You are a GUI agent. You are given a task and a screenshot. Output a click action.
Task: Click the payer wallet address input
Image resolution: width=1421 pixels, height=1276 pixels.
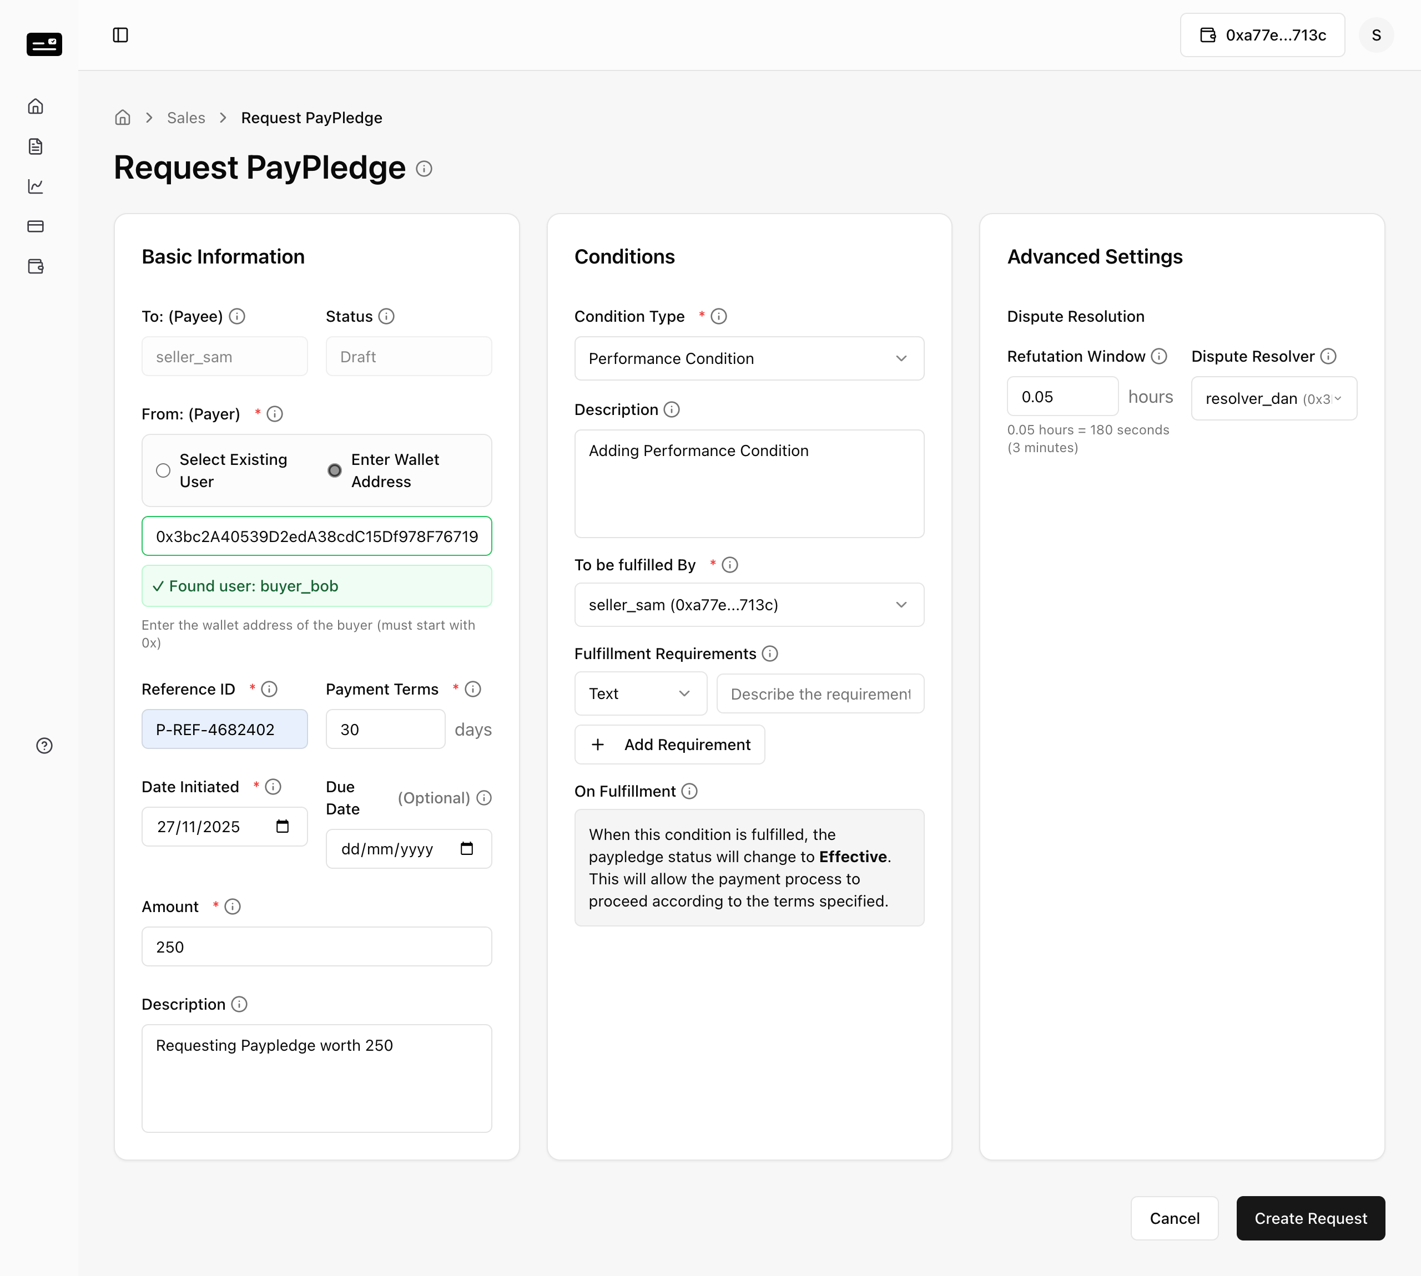point(316,536)
